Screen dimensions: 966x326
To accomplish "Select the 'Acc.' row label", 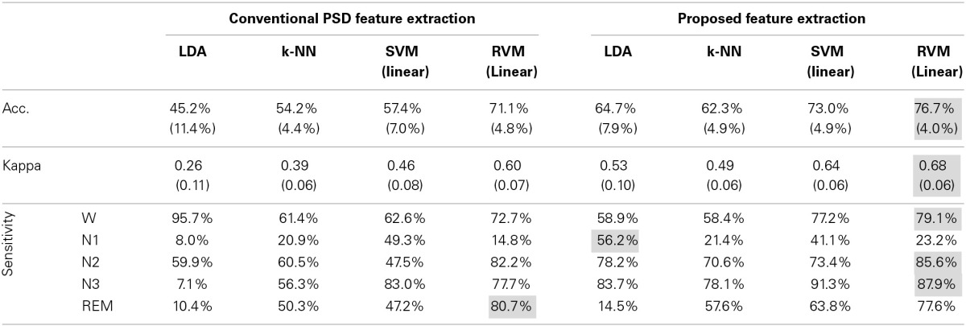I will 16,108.
